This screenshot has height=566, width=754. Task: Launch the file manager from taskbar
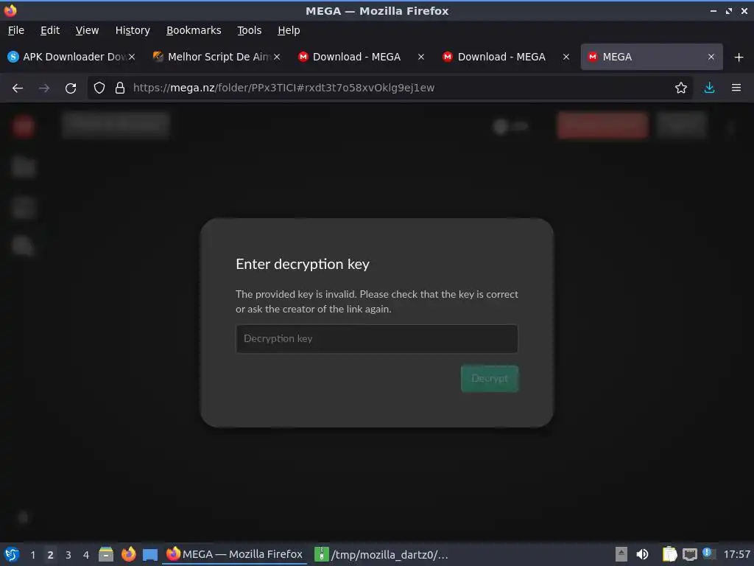106,554
